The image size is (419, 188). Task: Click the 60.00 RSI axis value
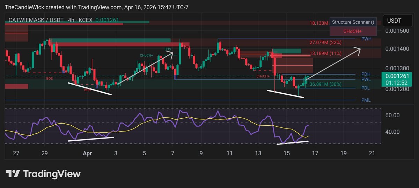pyautogui.click(x=393, y=115)
